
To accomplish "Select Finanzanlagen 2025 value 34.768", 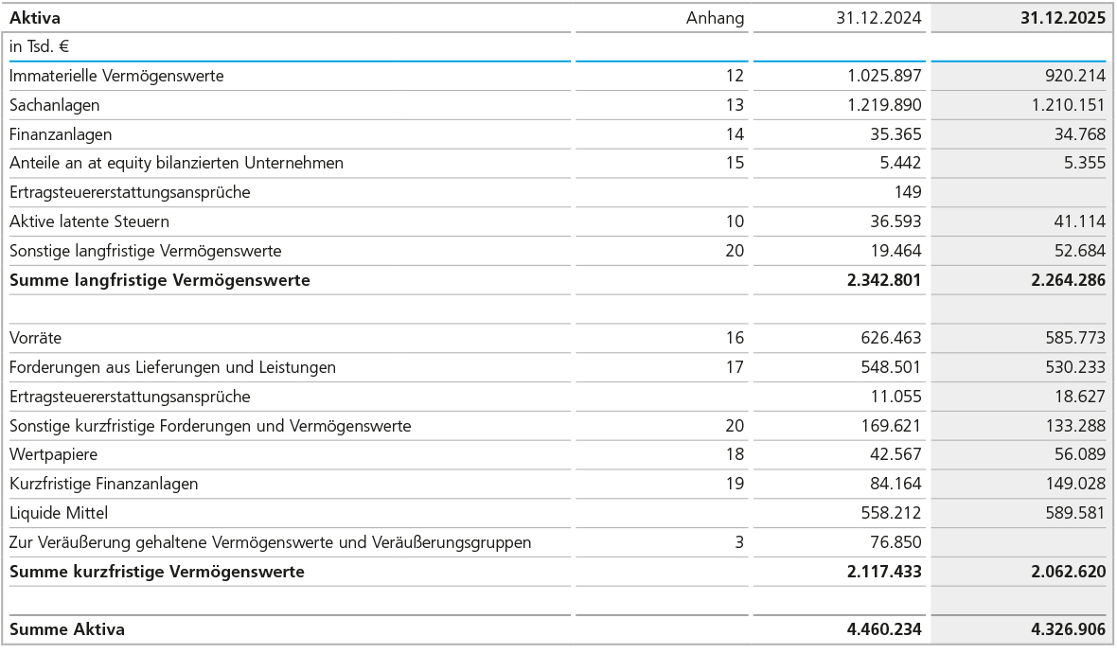I will 1080,134.
